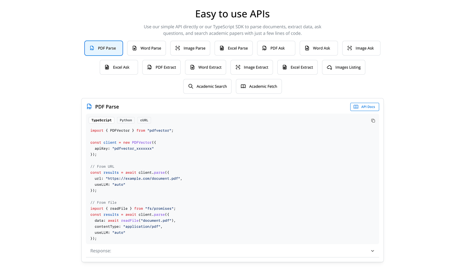Pick the Word Extract option
Screen dimensions: 458x274
coord(206,67)
